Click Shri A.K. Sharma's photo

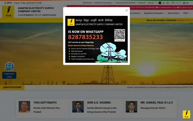click(78, 107)
